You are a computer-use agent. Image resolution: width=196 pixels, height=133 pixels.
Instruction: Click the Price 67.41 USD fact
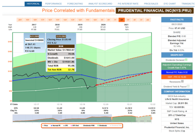pyautogui.click(x=177, y=28)
